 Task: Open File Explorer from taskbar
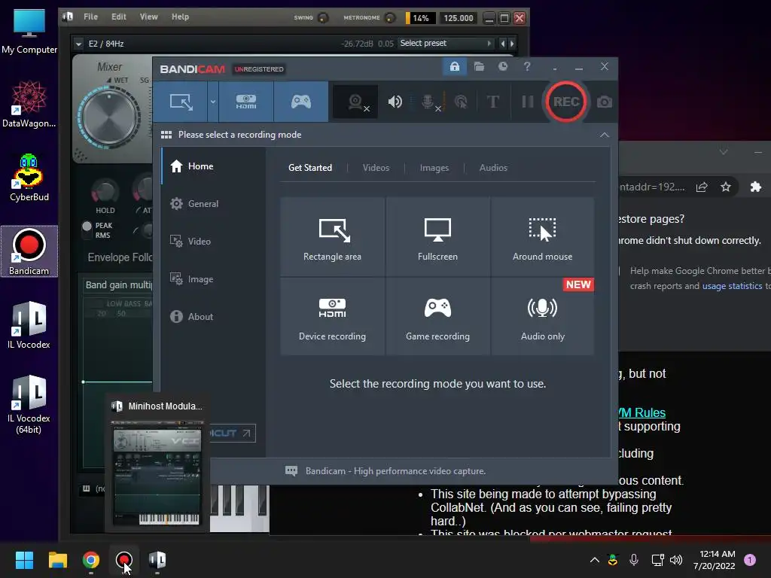[57, 560]
